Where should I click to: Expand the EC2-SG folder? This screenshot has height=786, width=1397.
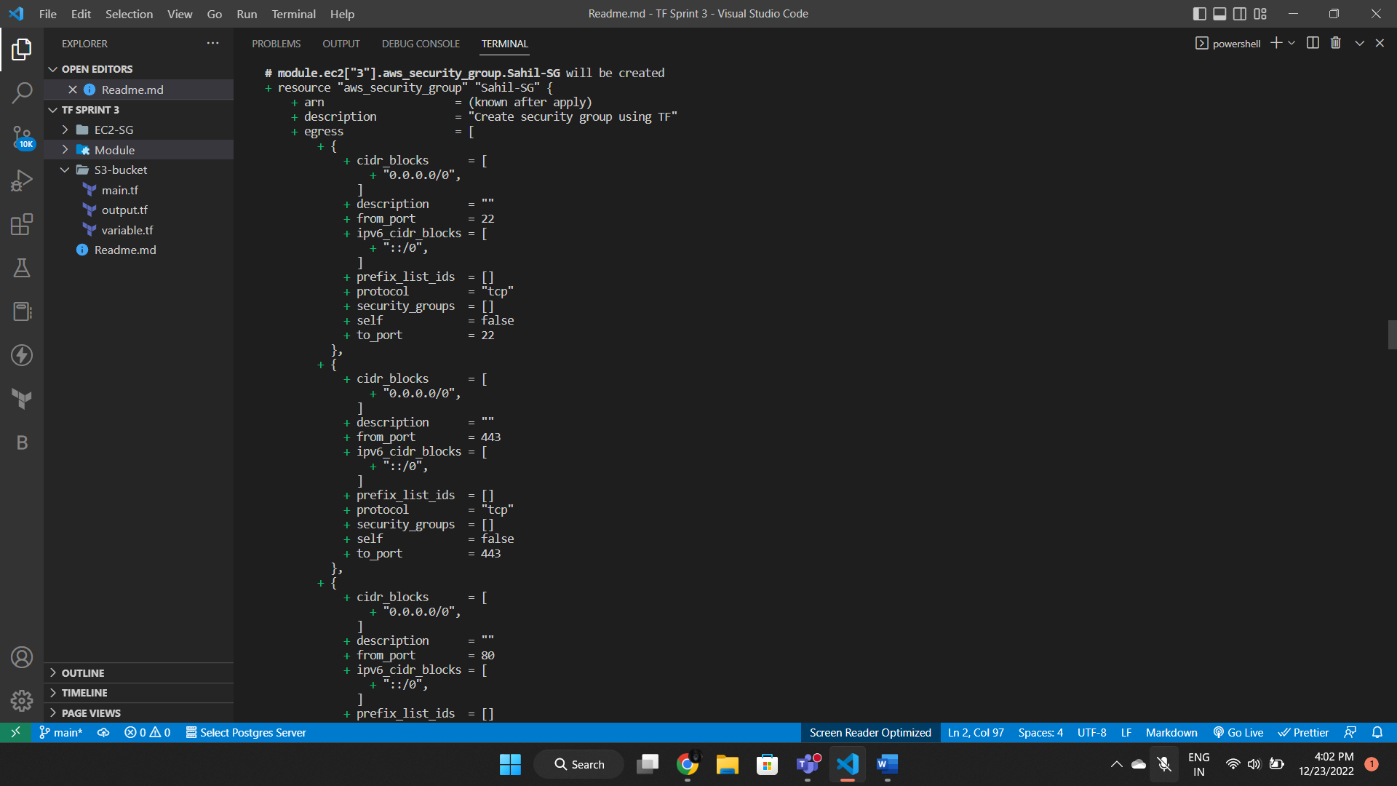(x=138, y=130)
